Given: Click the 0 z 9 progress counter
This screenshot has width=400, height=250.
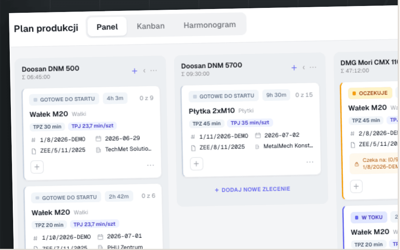Looking at the screenshot, I should (x=146, y=98).
